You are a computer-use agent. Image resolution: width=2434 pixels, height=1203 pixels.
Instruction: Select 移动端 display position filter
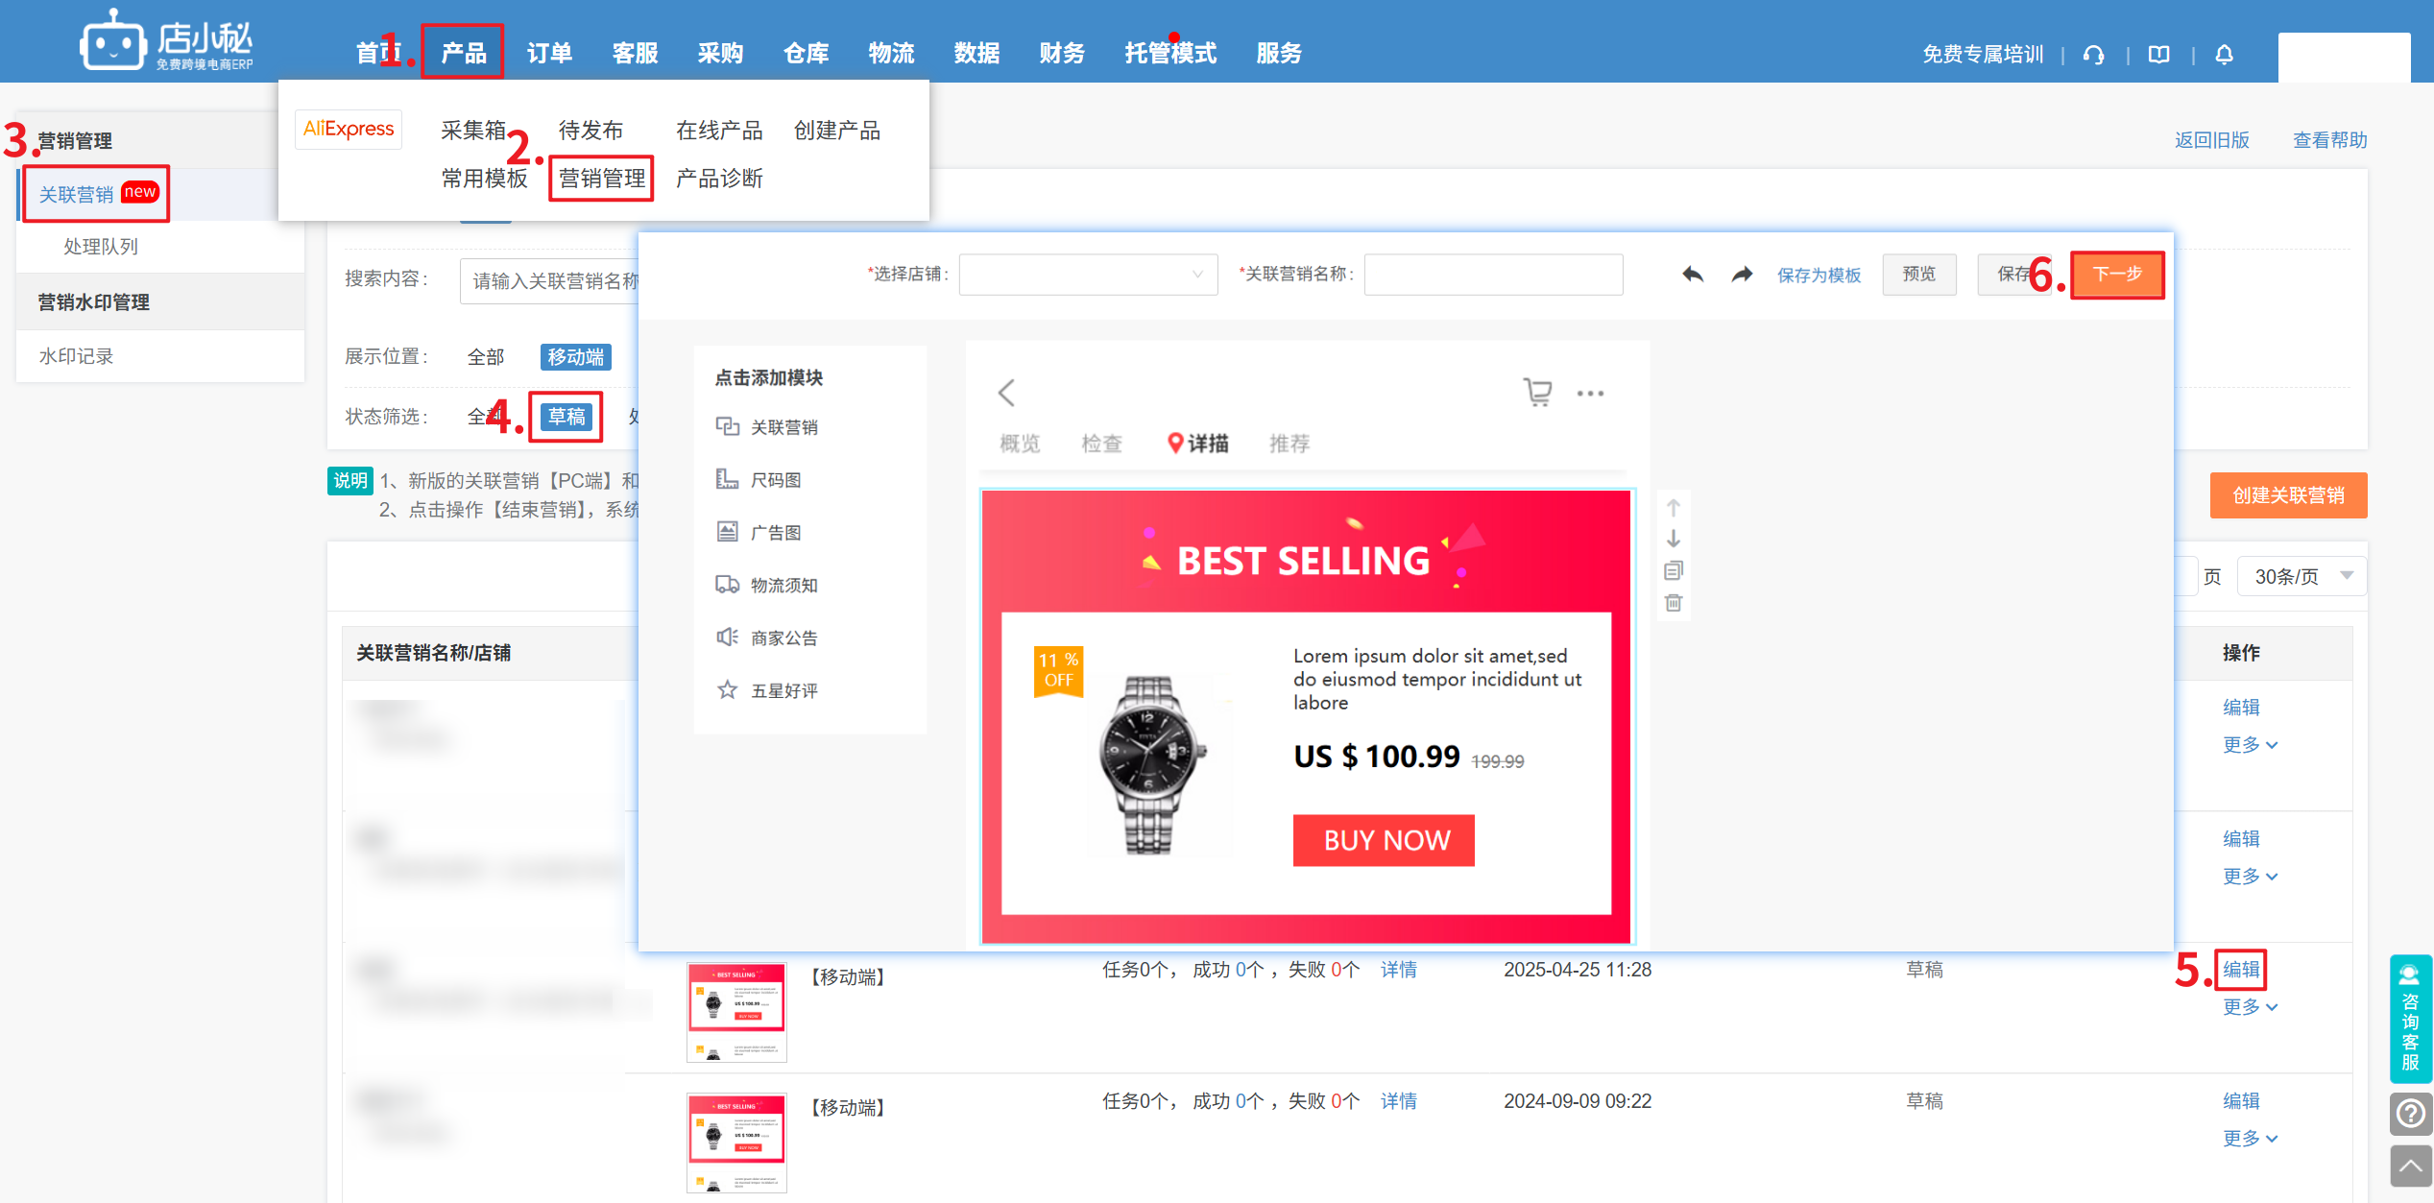[575, 356]
